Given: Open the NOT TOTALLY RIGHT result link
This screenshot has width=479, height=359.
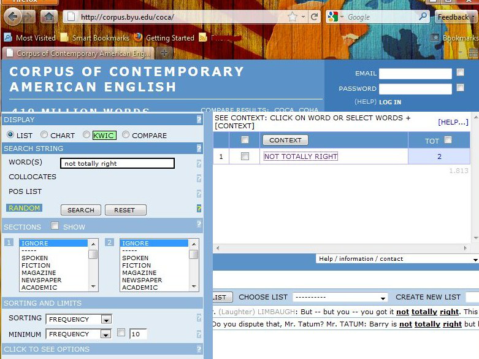Looking at the screenshot, I should pos(301,156).
